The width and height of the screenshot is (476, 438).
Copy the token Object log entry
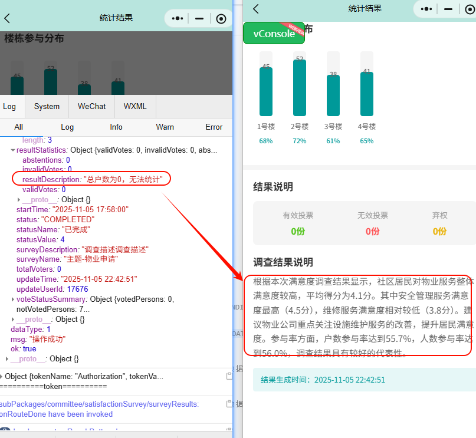[229, 376]
